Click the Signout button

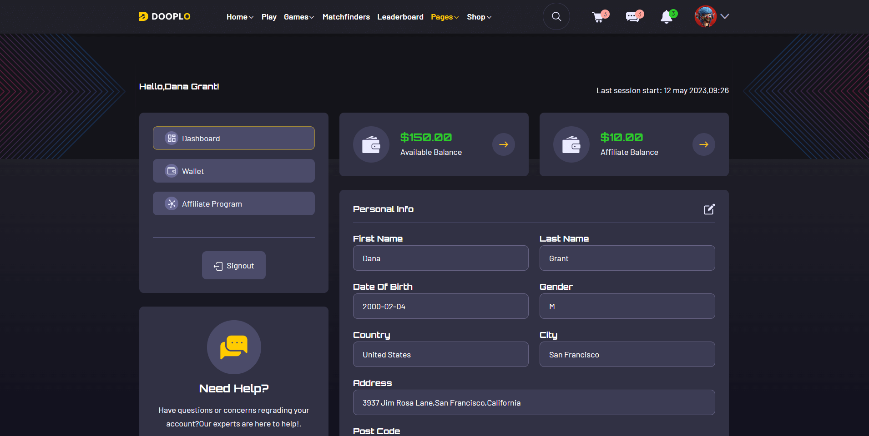pos(234,265)
